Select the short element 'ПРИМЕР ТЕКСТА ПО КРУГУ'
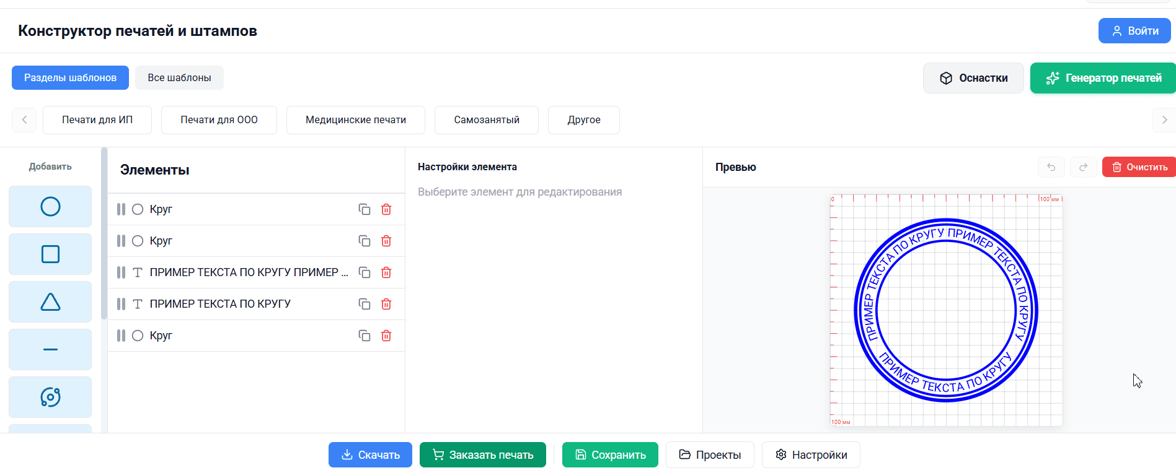 256,304
